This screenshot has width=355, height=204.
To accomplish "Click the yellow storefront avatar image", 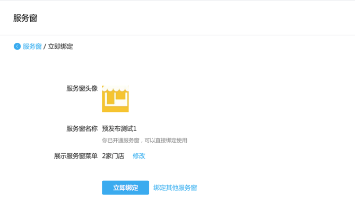I will point(115,99).
